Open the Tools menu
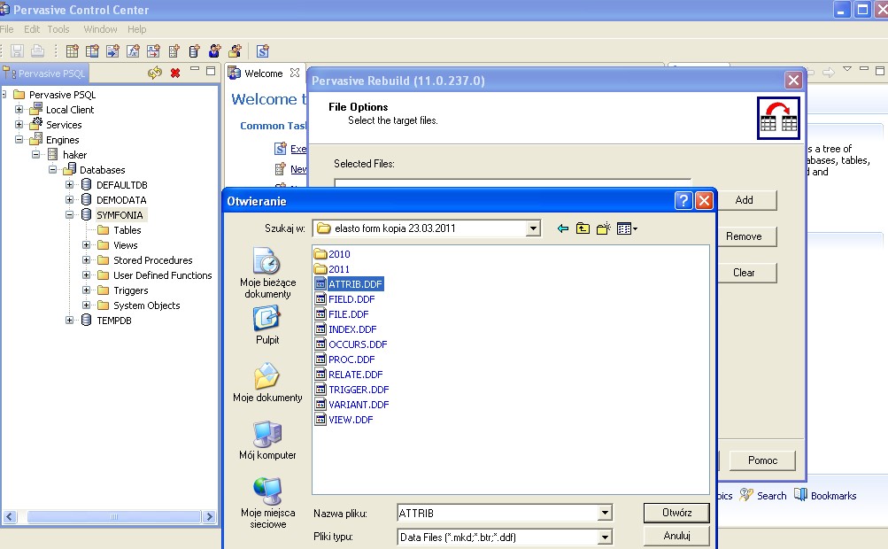The width and height of the screenshot is (888, 549). click(x=58, y=29)
